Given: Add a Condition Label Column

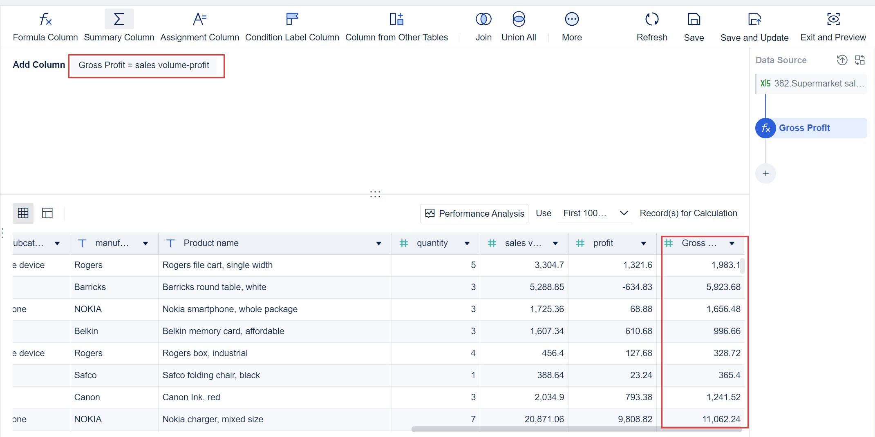Looking at the screenshot, I should coord(292,26).
